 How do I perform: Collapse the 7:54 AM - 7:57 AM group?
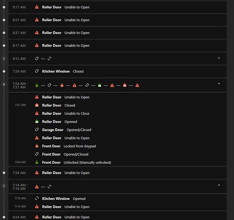pos(219,84)
